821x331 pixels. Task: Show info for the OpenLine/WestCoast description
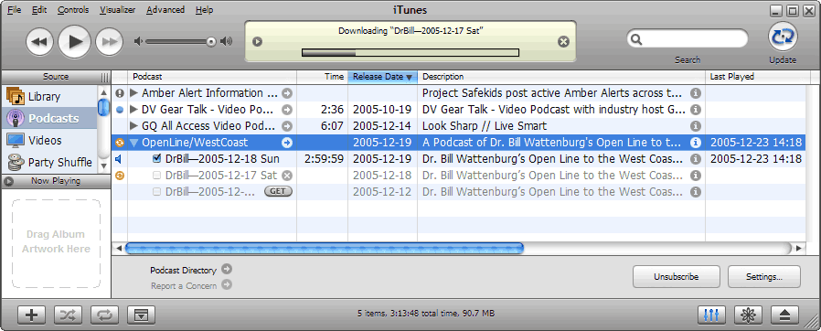tap(696, 143)
